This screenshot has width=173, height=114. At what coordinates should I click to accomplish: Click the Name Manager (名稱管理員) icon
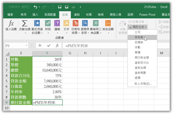(x=123, y=23)
